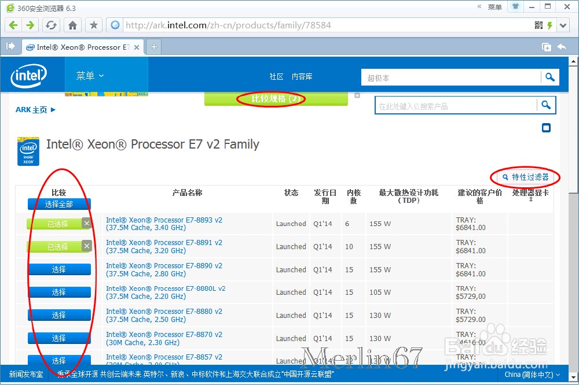Click the page scrollbar up arrow
The width and height of the screenshot is (579, 385).
point(573,61)
